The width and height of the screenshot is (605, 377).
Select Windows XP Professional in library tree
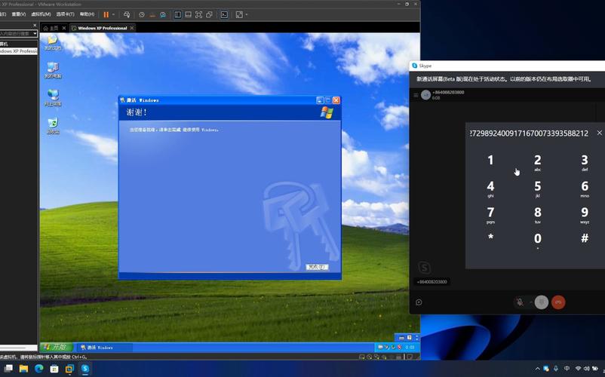pyautogui.click(x=19, y=51)
